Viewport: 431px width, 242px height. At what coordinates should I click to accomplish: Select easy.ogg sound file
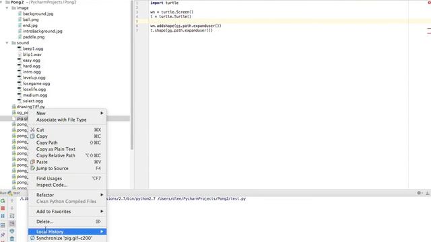click(x=32, y=61)
